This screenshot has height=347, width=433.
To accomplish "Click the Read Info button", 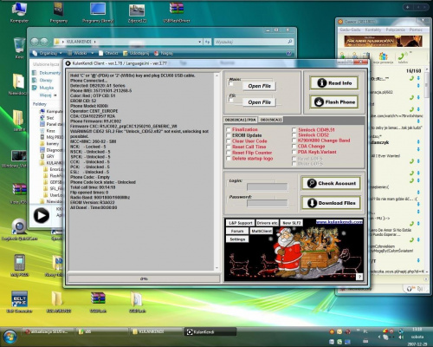I will tap(334, 83).
